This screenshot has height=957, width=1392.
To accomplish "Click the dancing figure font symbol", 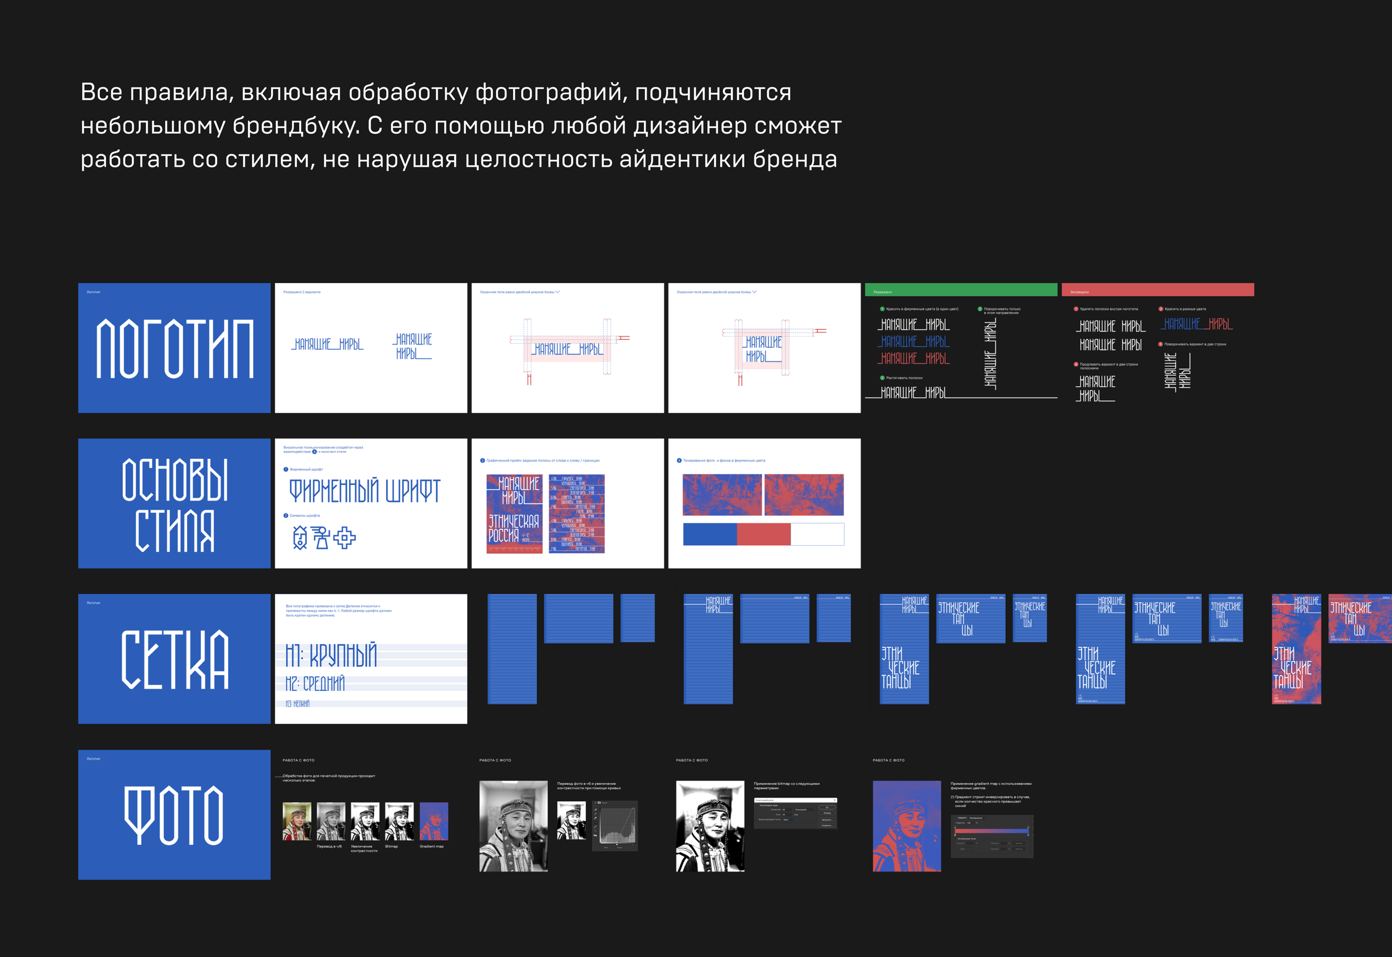I will 321,538.
